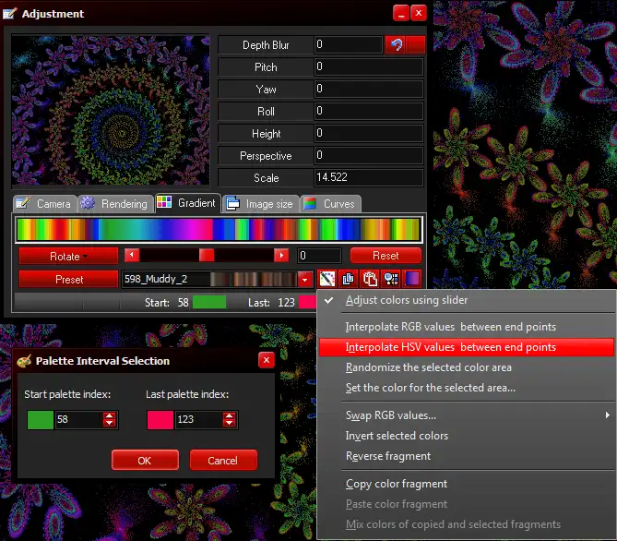Image resolution: width=617 pixels, height=541 pixels.
Task: Click the Depth Blur value field
Action: click(349, 44)
